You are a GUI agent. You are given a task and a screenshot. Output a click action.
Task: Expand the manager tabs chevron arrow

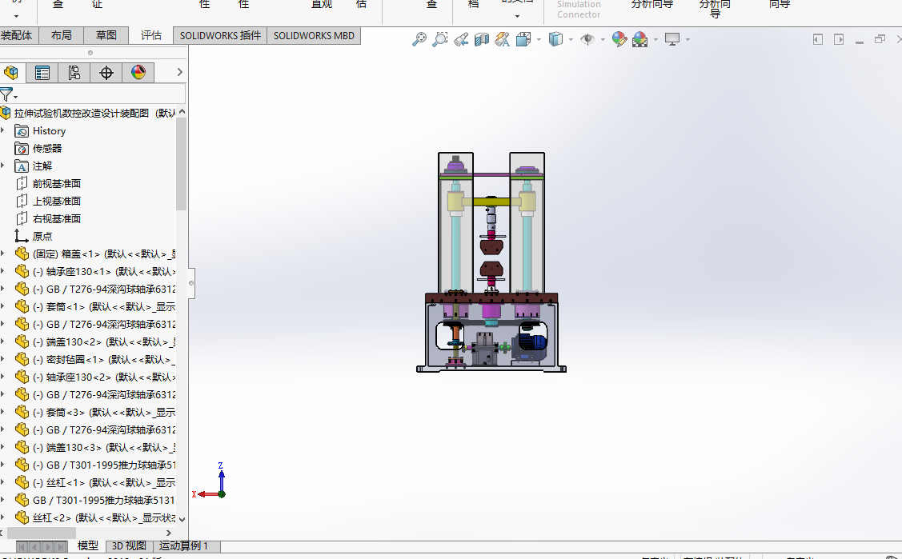point(179,73)
